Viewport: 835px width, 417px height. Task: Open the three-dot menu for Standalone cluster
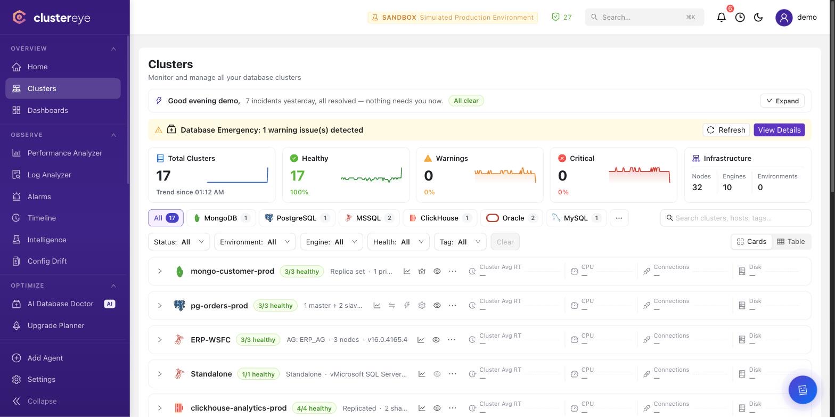coord(453,374)
